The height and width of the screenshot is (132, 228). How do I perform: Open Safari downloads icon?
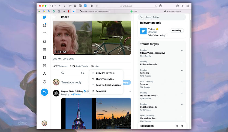177,6
